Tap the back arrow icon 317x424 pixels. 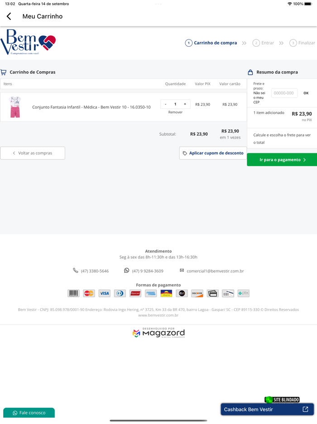coord(9,16)
